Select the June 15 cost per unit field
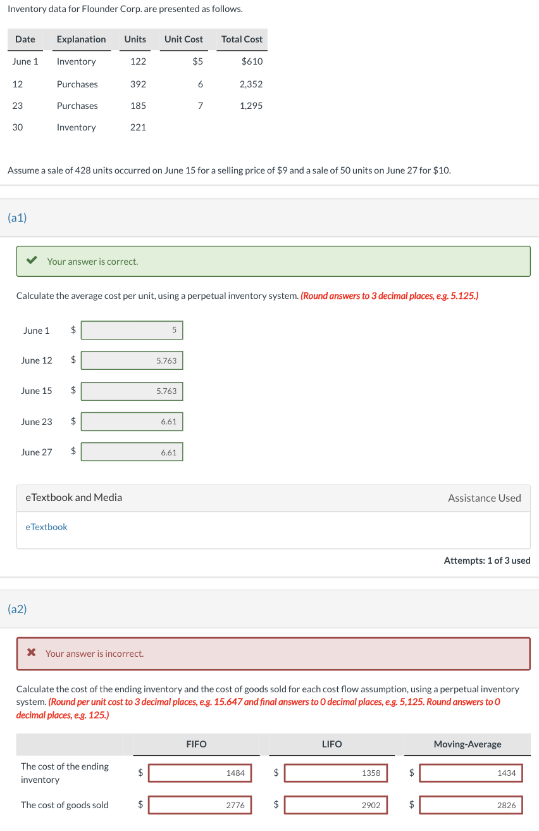 pos(132,391)
